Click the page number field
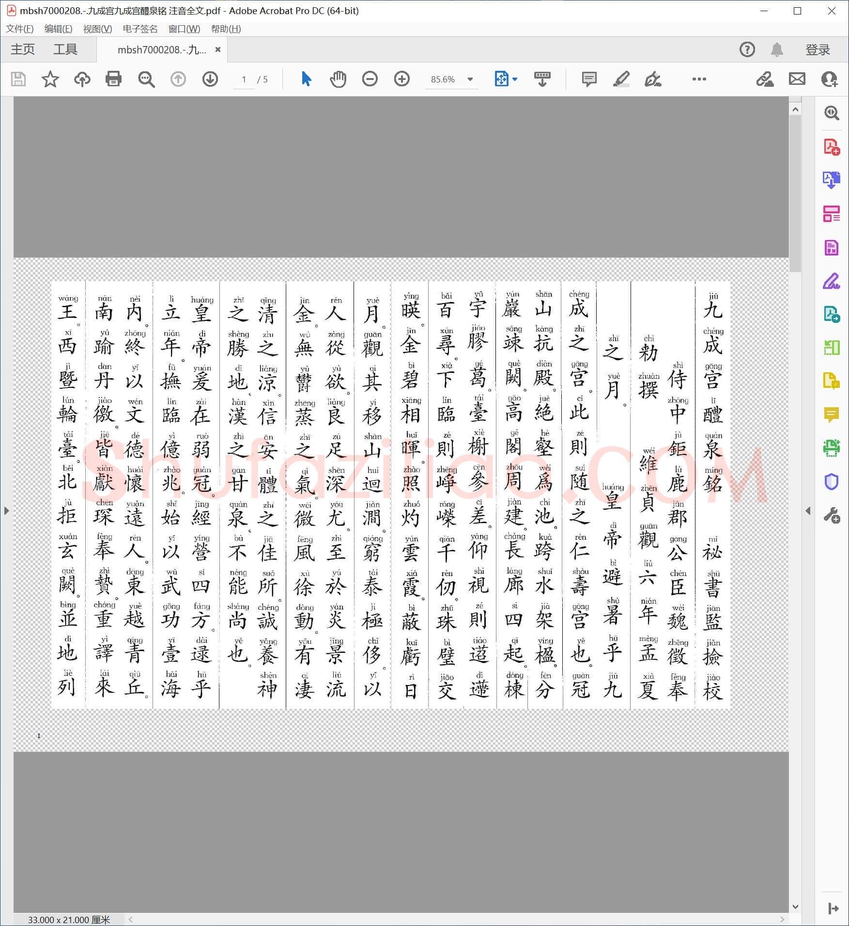The height and width of the screenshot is (926, 849). pyautogui.click(x=244, y=80)
